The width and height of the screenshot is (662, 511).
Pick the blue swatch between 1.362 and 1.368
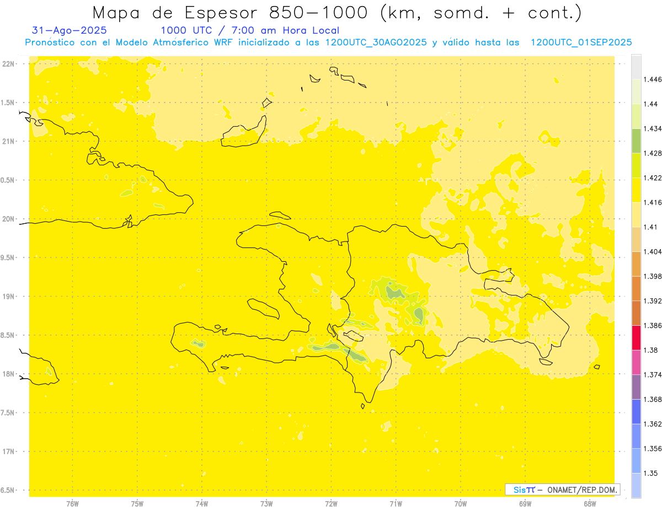(636, 411)
